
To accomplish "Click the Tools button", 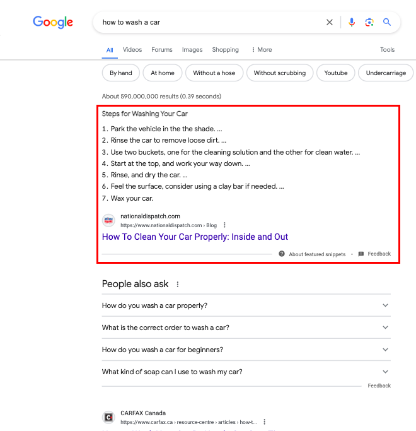I will point(387,50).
